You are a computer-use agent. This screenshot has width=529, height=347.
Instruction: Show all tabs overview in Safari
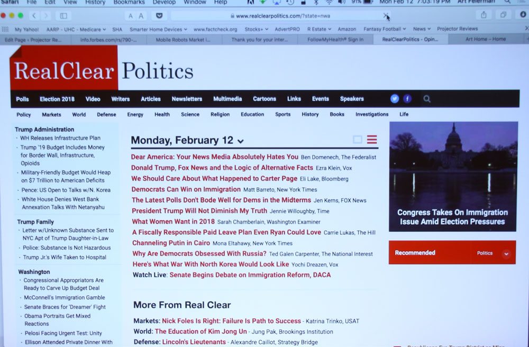[504, 15]
